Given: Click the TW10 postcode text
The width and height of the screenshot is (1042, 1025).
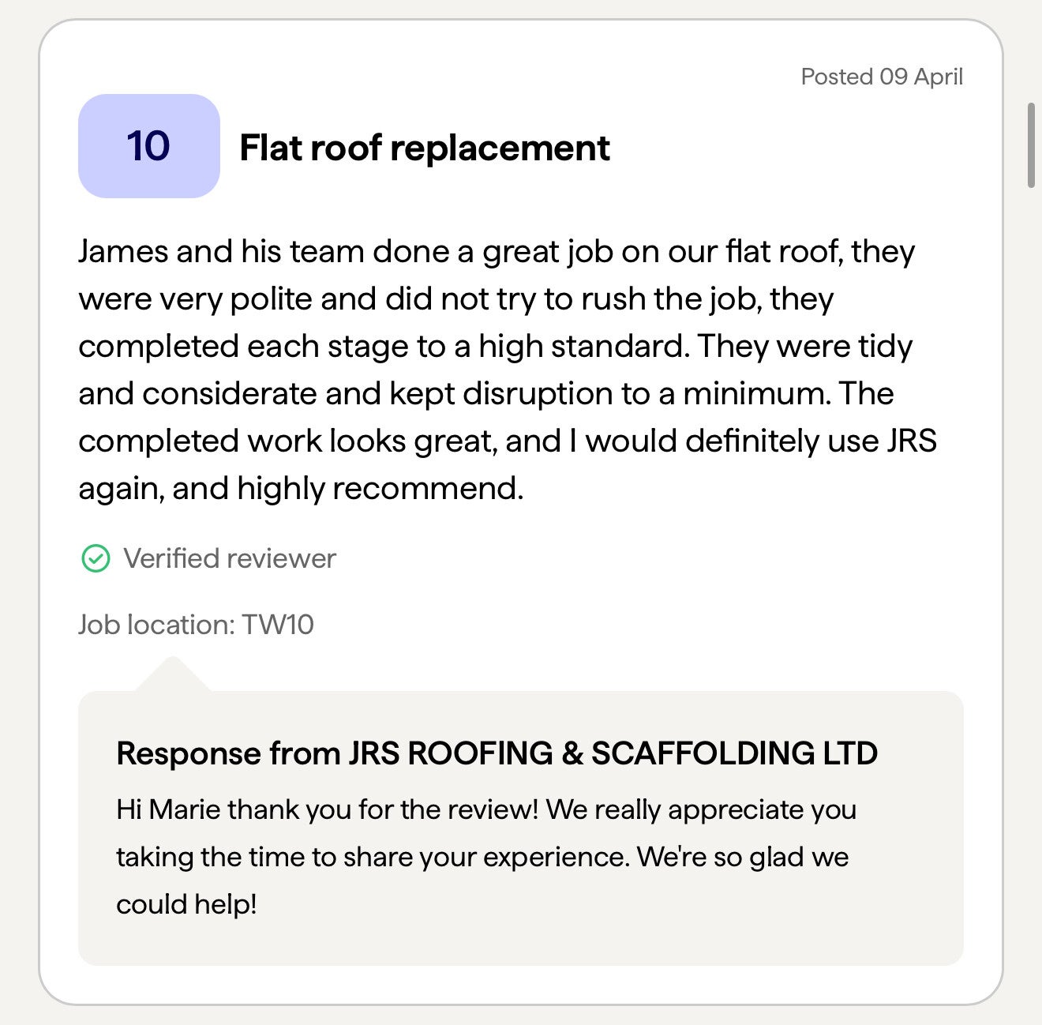Looking at the screenshot, I should 278,625.
